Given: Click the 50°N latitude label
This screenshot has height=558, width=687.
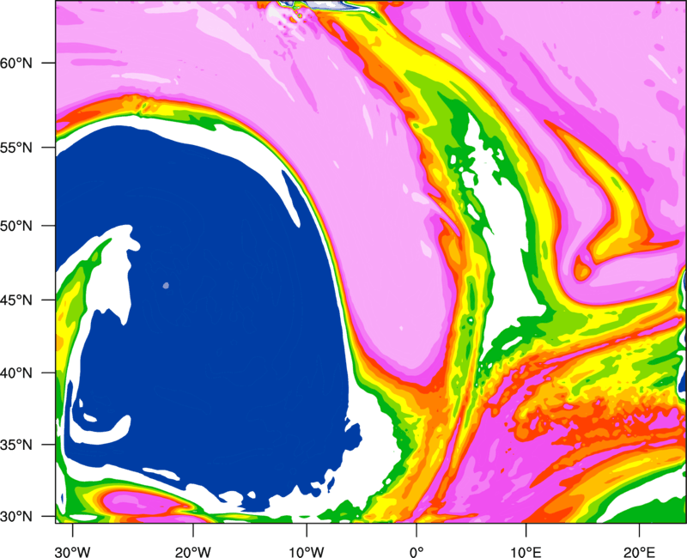Looking at the screenshot, I should [16, 226].
